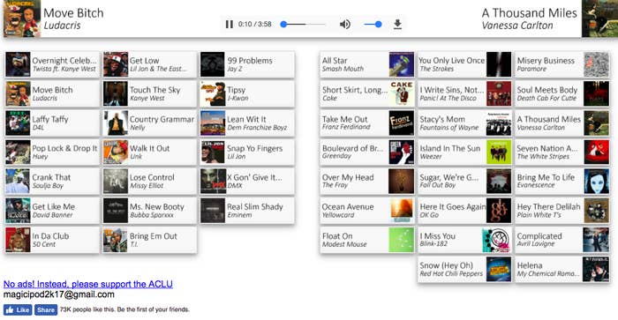Click the Franz Ferdinand album cover
This screenshot has width=618, height=320.
pos(401,123)
